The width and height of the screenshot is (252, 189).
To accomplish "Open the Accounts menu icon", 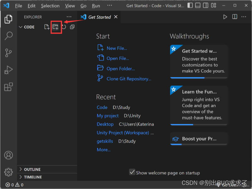I will click(9, 155).
